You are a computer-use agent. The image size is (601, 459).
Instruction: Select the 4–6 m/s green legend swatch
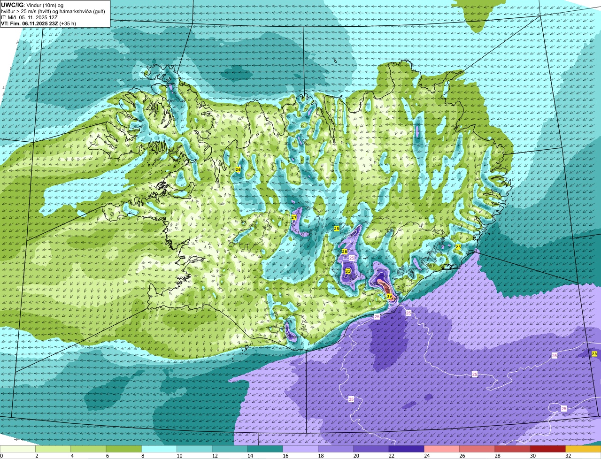tap(88, 449)
